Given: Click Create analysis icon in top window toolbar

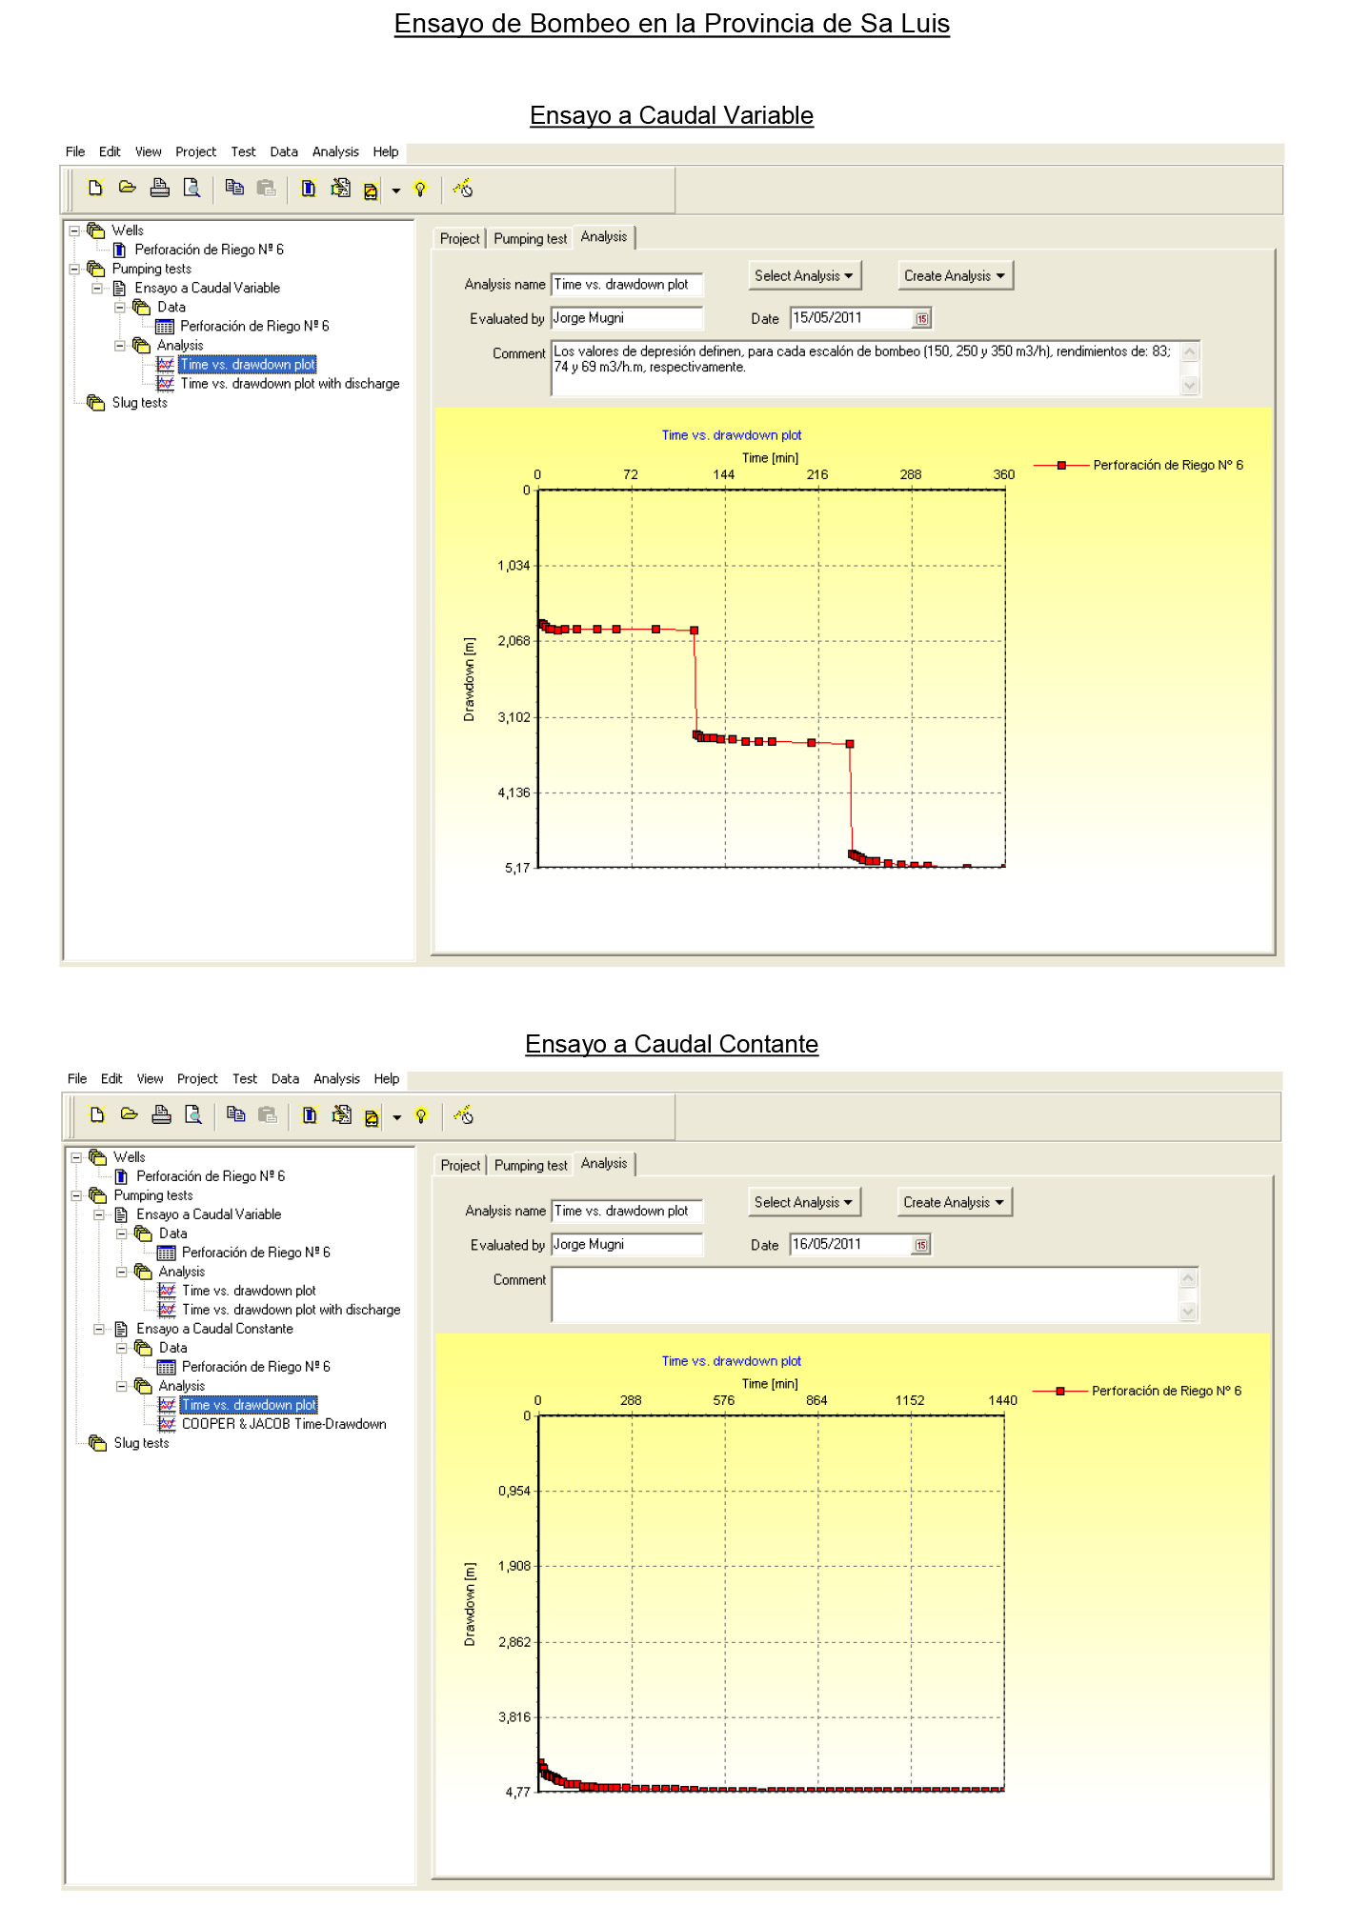Looking at the screenshot, I should coord(371,190).
